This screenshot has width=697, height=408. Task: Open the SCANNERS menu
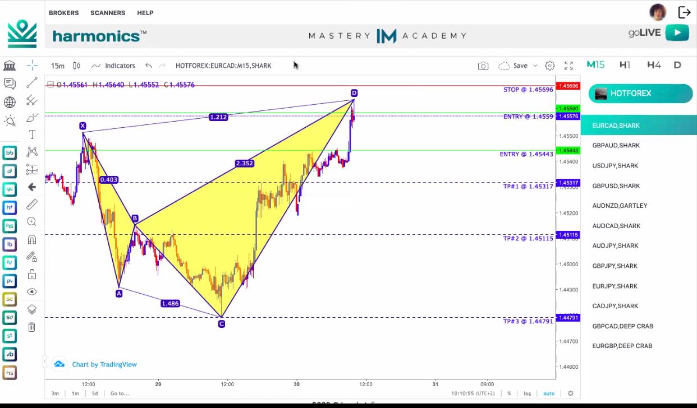108,13
